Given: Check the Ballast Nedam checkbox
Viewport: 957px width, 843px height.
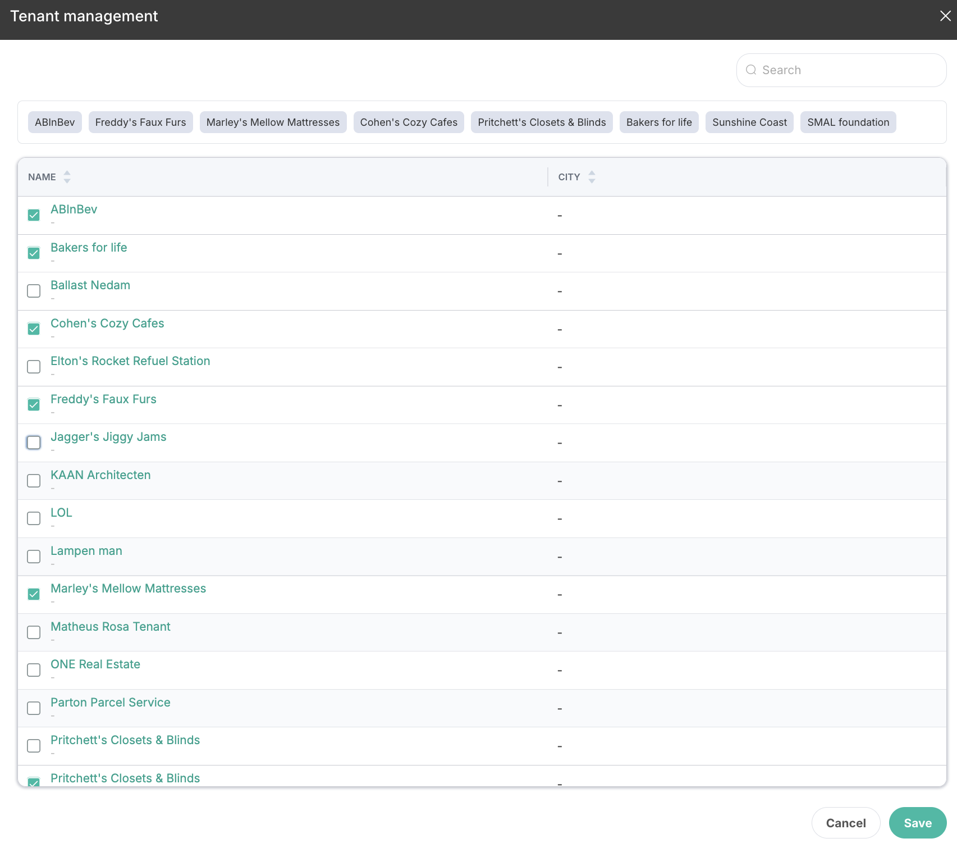Looking at the screenshot, I should 34,291.
